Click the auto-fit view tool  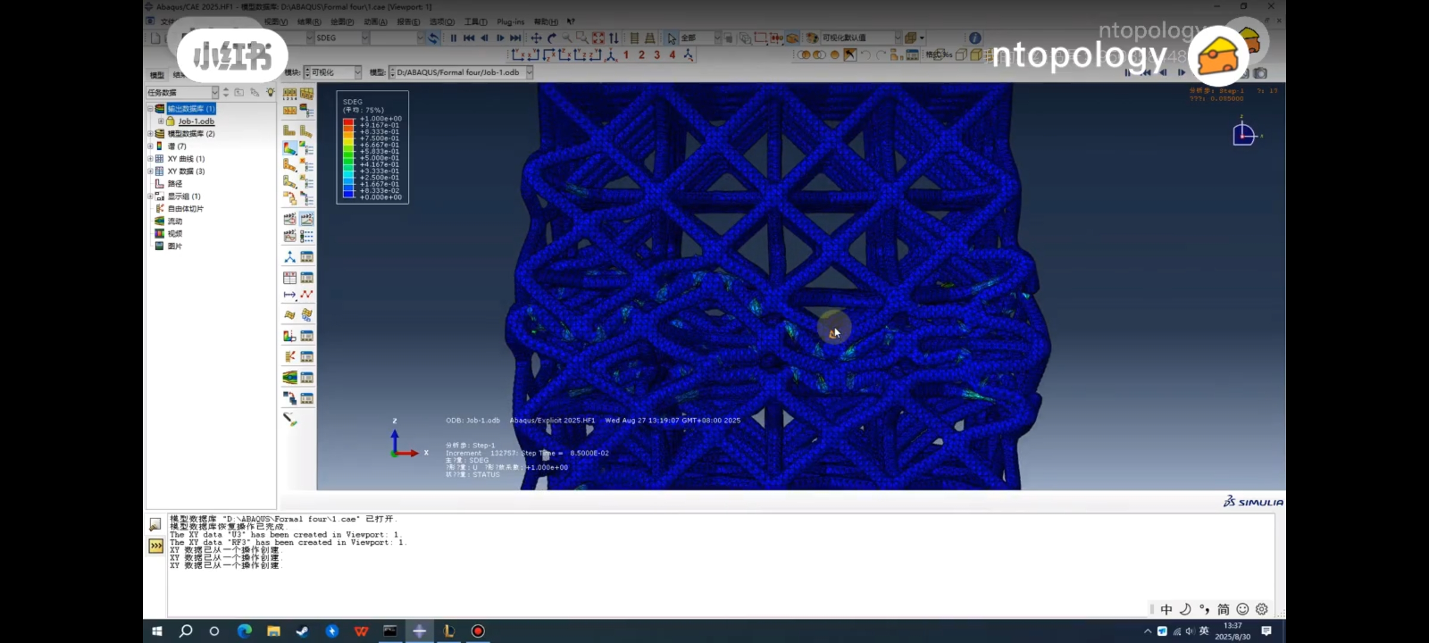pyautogui.click(x=598, y=38)
